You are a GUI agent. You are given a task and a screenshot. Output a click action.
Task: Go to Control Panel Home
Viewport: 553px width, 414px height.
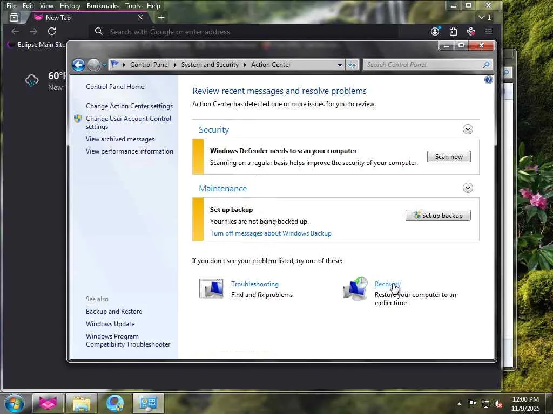[115, 87]
